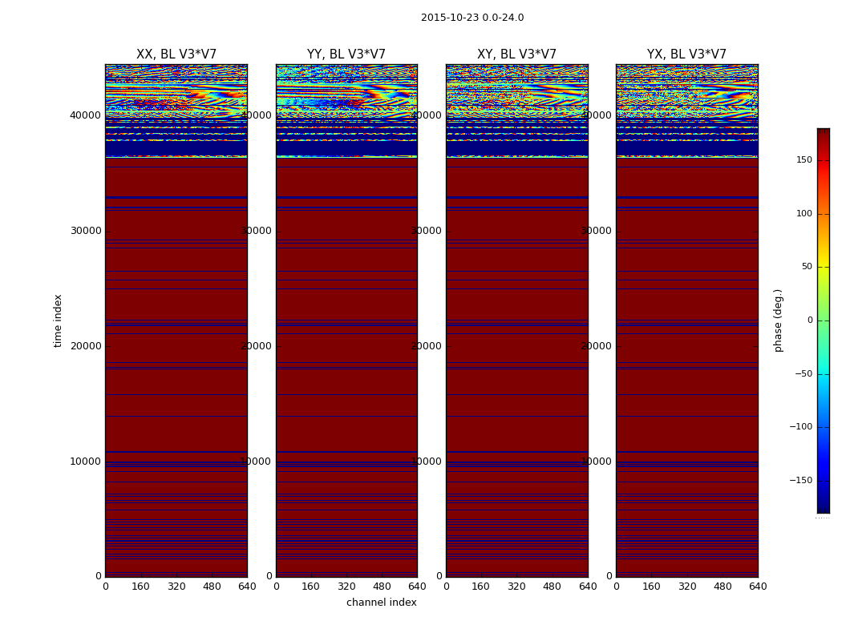Image resolution: width=842 pixels, height=641 pixels.
Task: Click the "time index" y-axis label
Action: tap(58, 320)
